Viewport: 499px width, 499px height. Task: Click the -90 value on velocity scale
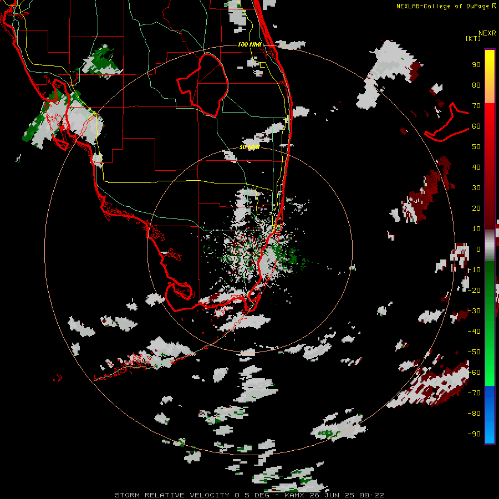474,434
